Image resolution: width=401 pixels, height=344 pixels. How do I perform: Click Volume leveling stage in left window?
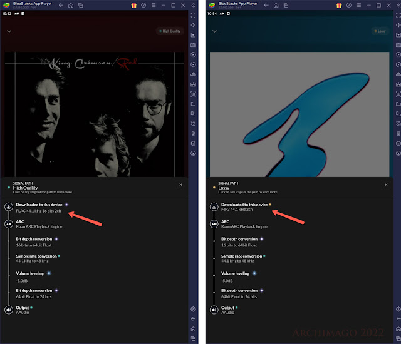tap(33, 276)
